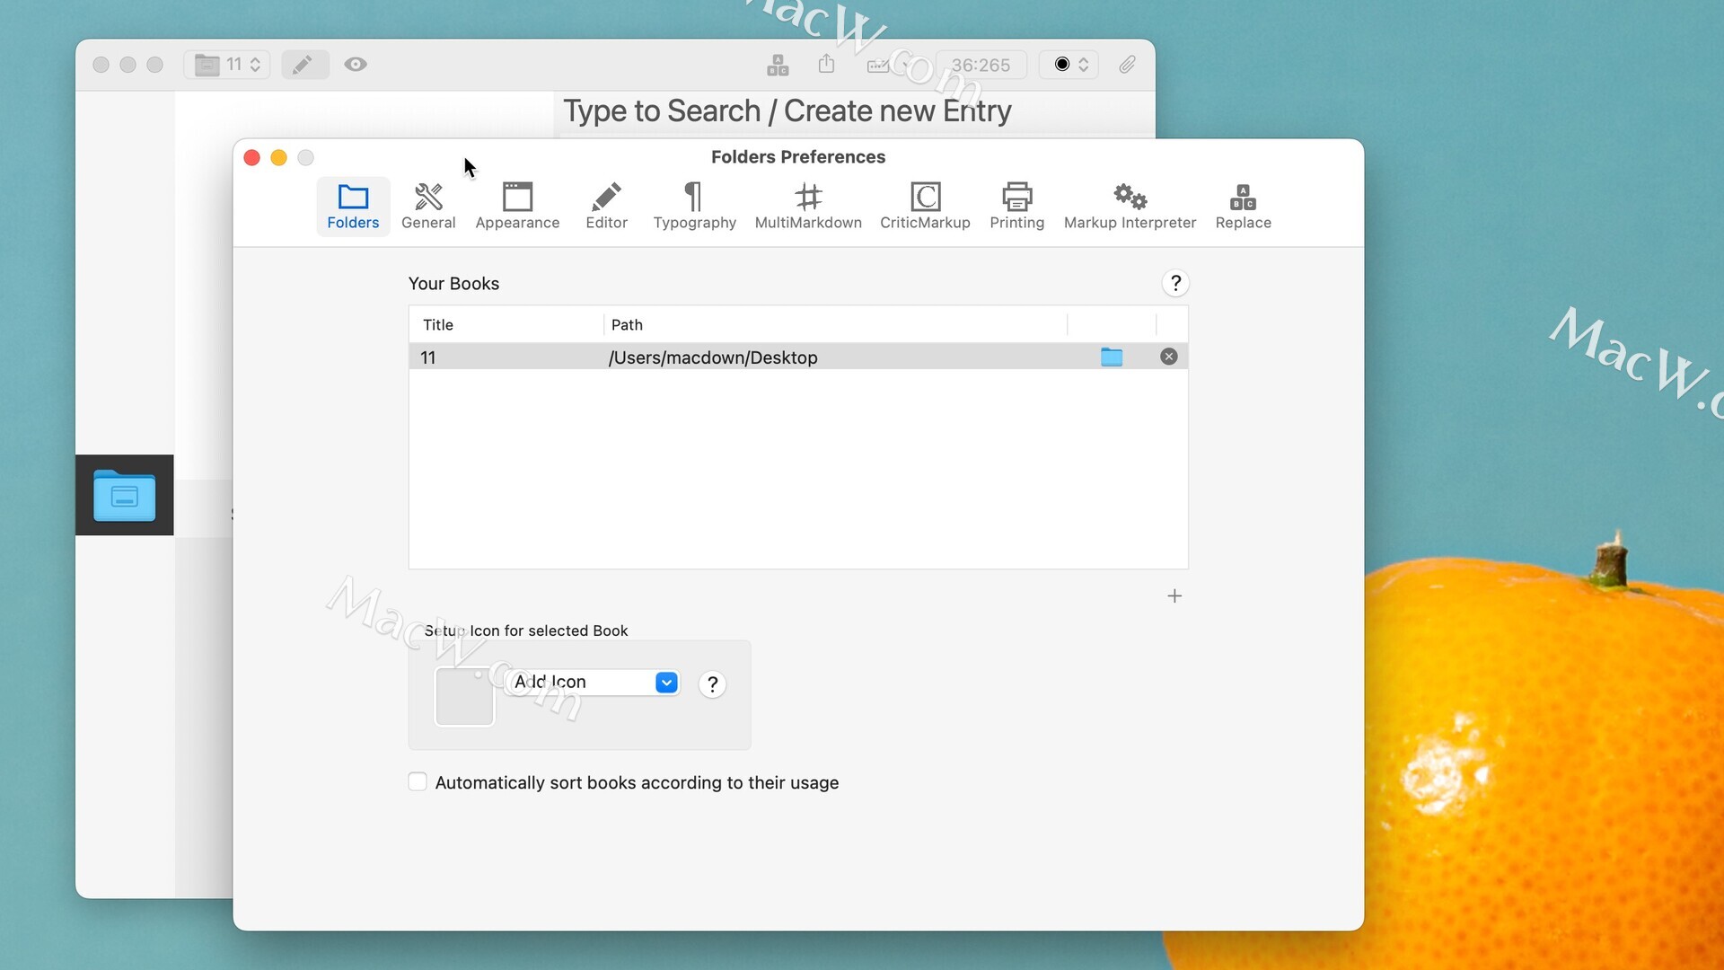Switch to the Editor preferences tab
The image size is (1724, 970).
606,207
